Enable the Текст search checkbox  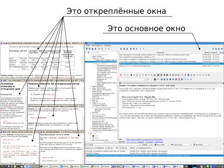coord(129,148)
